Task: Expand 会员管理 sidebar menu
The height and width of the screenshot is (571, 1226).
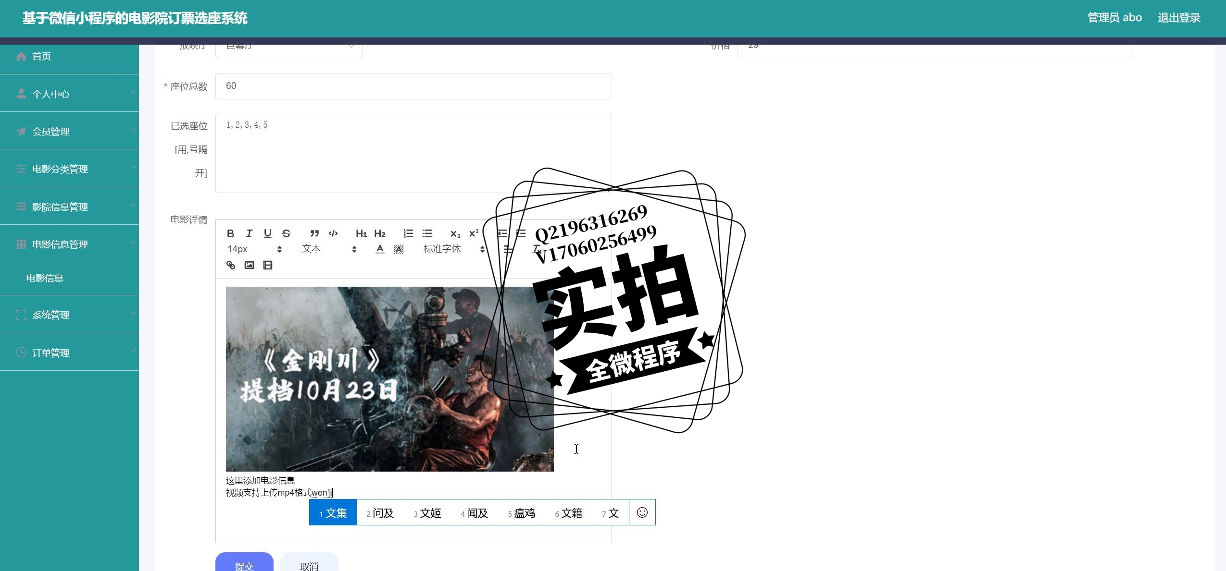Action: pyautogui.click(x=69, y=131)
